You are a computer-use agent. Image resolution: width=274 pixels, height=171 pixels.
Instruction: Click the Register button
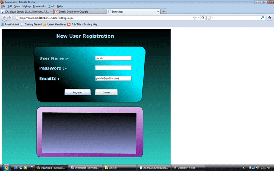click(x=78, y=92)
